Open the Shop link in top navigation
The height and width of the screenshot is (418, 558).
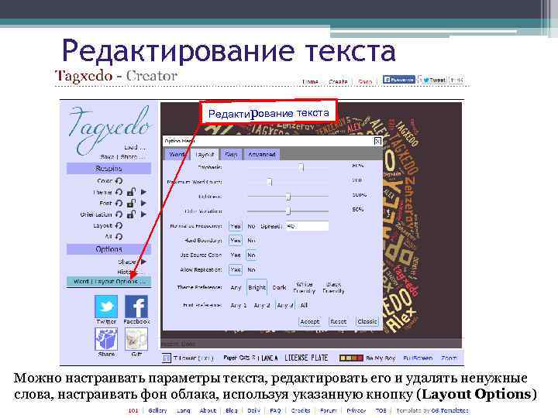click(x=365, y=81)
